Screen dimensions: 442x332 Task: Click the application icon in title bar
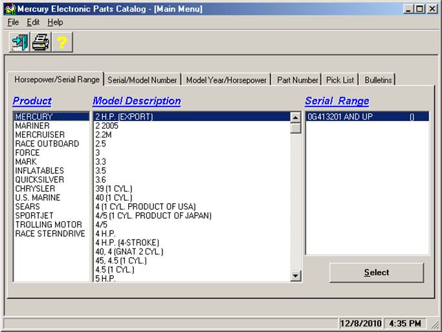10,9
